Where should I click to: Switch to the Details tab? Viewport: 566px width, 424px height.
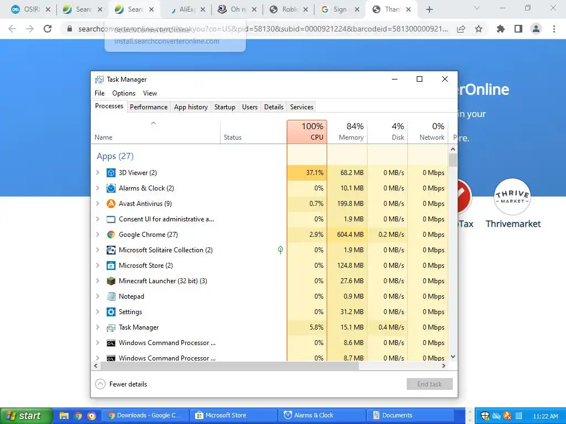[x=274, y=107]
